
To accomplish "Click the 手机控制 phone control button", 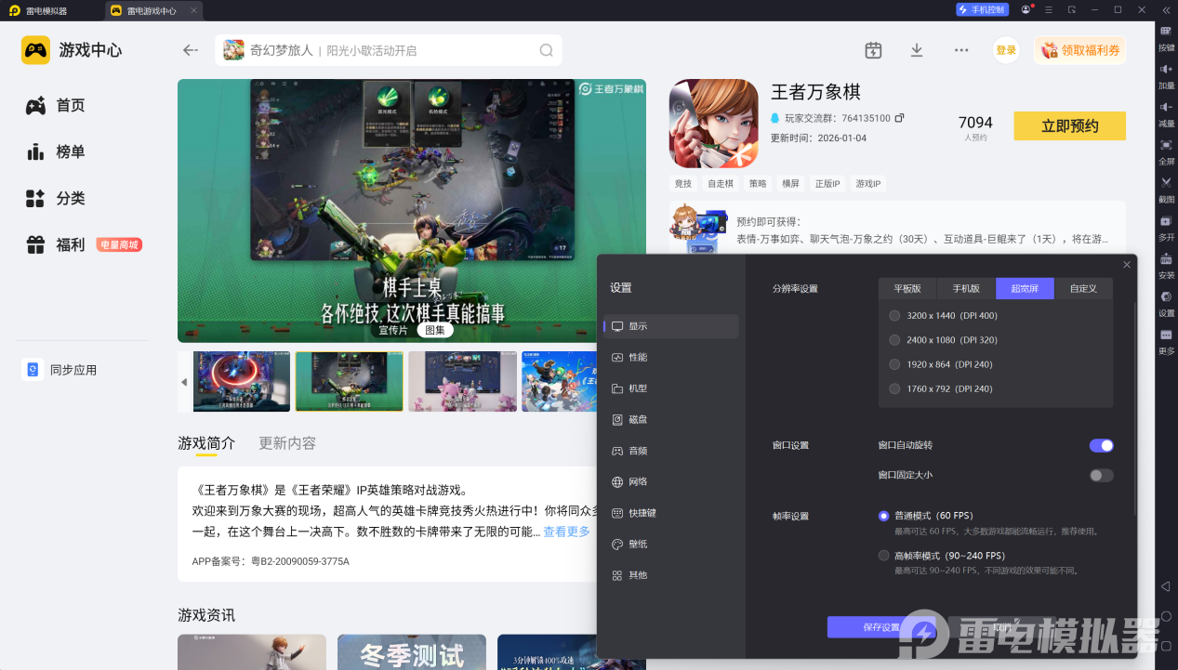I will (x=982, y=9).
